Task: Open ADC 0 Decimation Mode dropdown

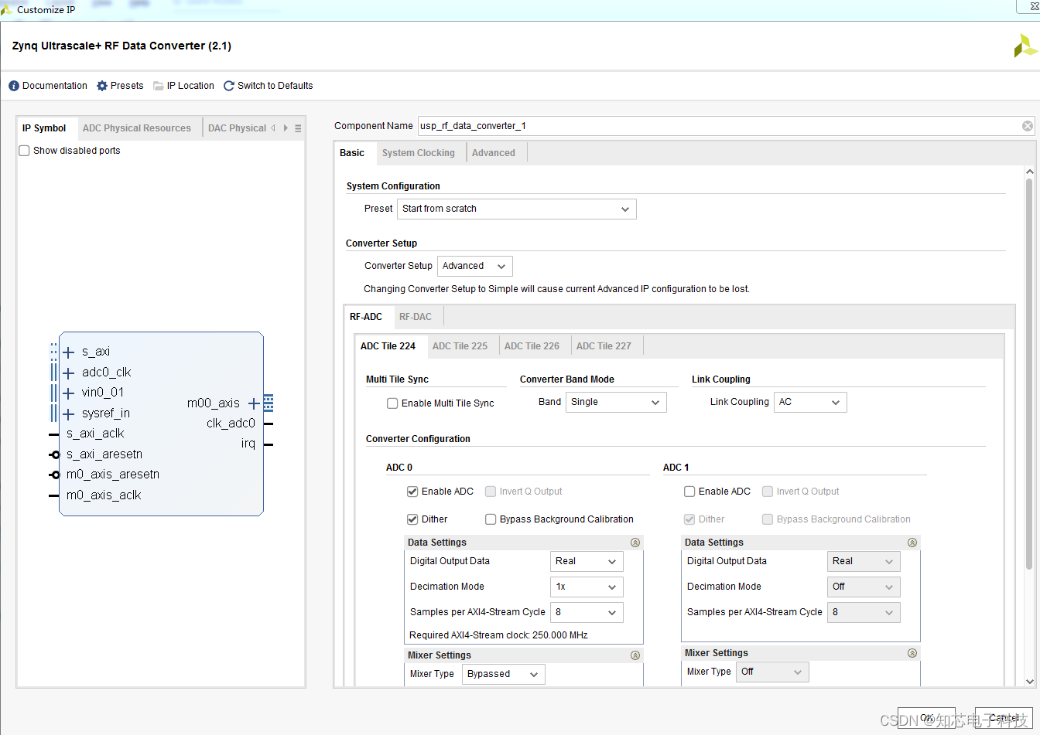Action: tap(587, 587)
